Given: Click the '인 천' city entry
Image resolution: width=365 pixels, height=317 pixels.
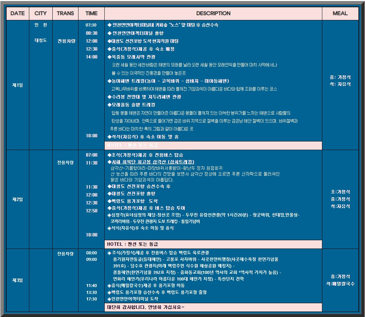Looking at the screenshot, I should tap(41, 25).
